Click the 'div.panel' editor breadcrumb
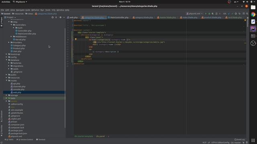Viewport: 257px width, 144px height. 100,136
